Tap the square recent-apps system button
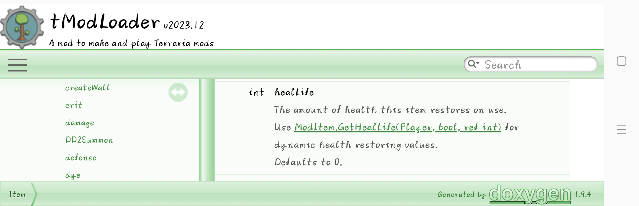Viewport: 639px width, 206px height. (621, 61)
